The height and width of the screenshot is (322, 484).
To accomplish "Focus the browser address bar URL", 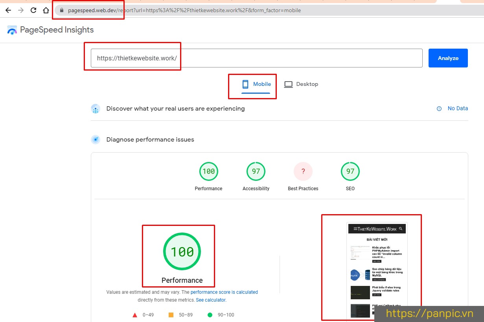I will click(184, 11).
